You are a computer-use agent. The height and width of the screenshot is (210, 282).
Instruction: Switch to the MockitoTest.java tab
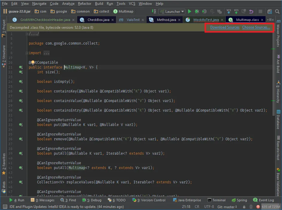point(206,20)
